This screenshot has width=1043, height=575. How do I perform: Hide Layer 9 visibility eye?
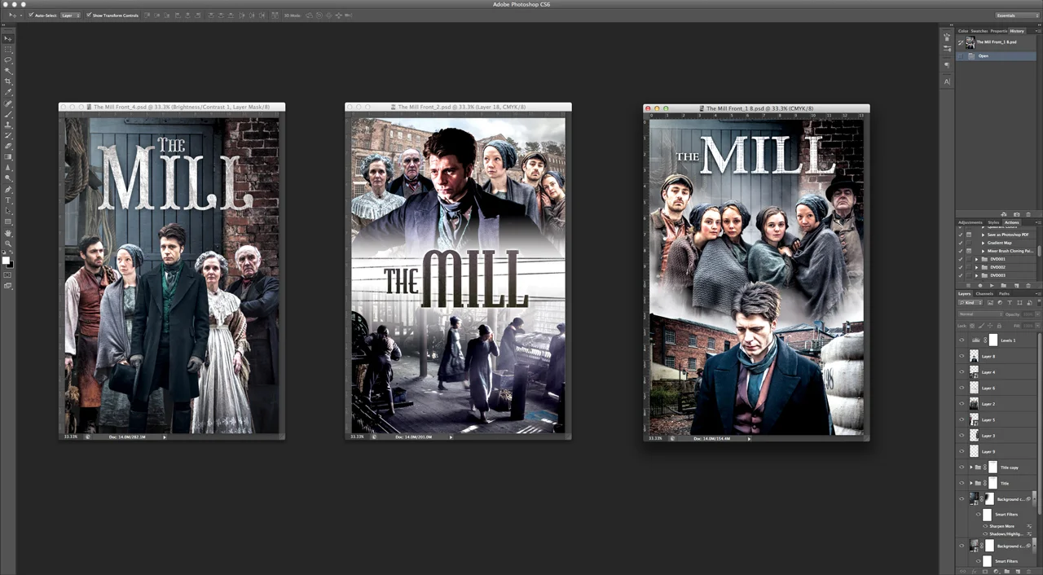(962, 451)
